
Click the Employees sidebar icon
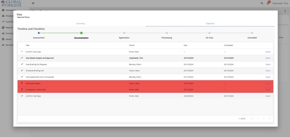point(3,16)
